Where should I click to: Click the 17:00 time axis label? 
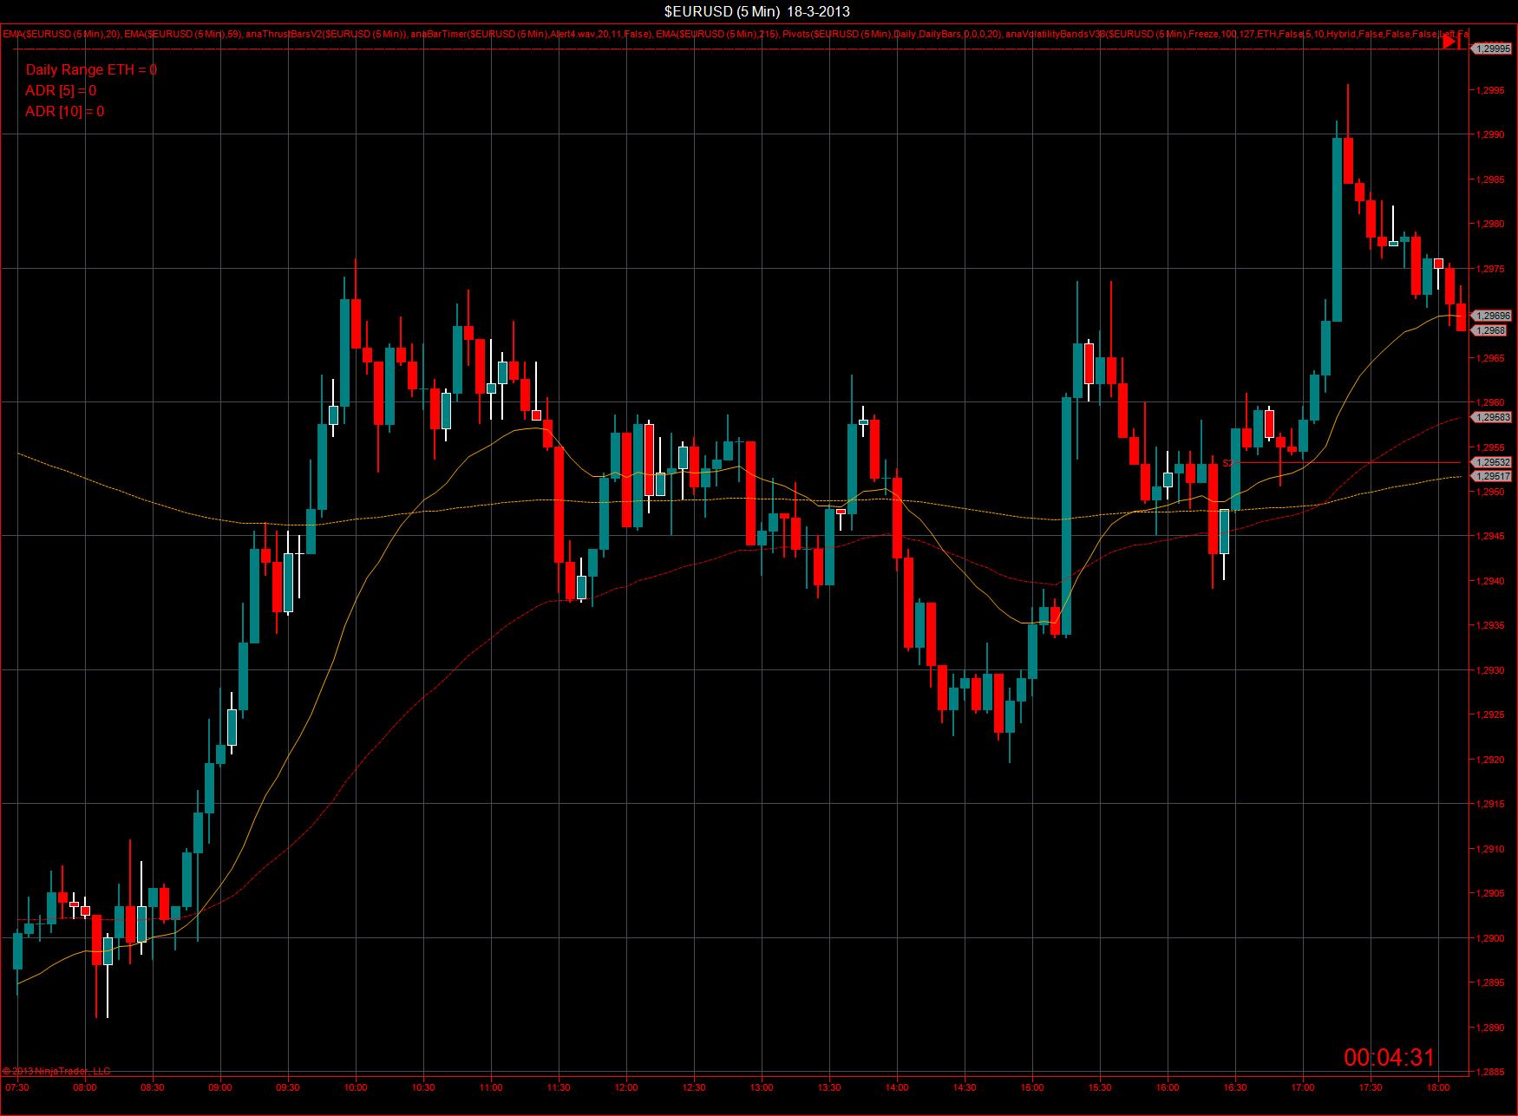1303,1087
